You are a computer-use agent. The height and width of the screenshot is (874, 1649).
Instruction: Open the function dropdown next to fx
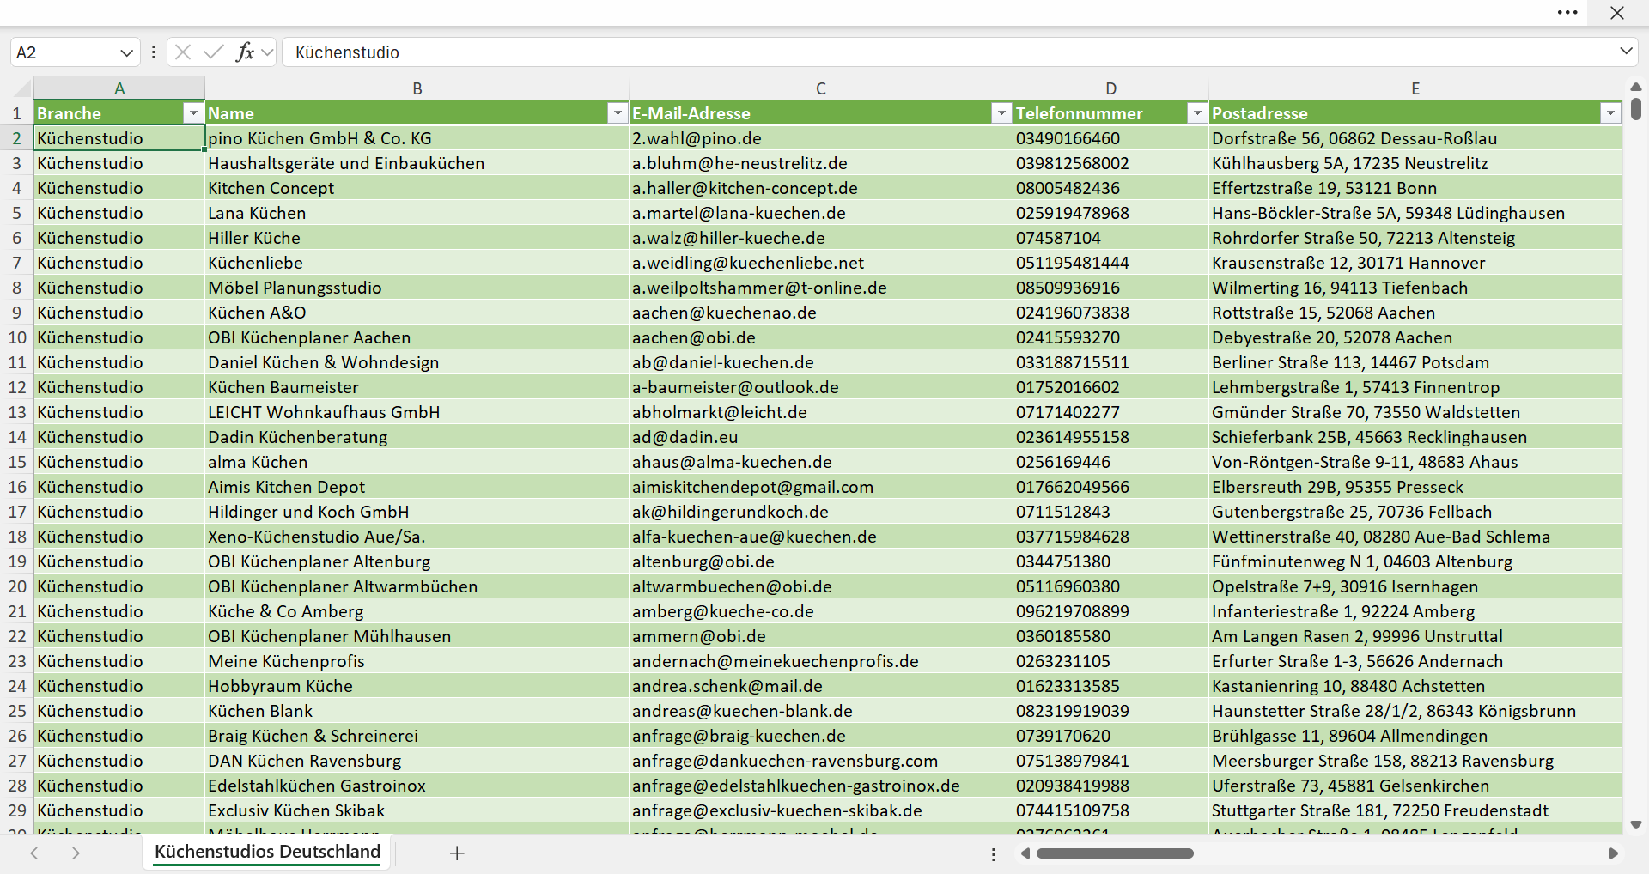click(267, 52)
